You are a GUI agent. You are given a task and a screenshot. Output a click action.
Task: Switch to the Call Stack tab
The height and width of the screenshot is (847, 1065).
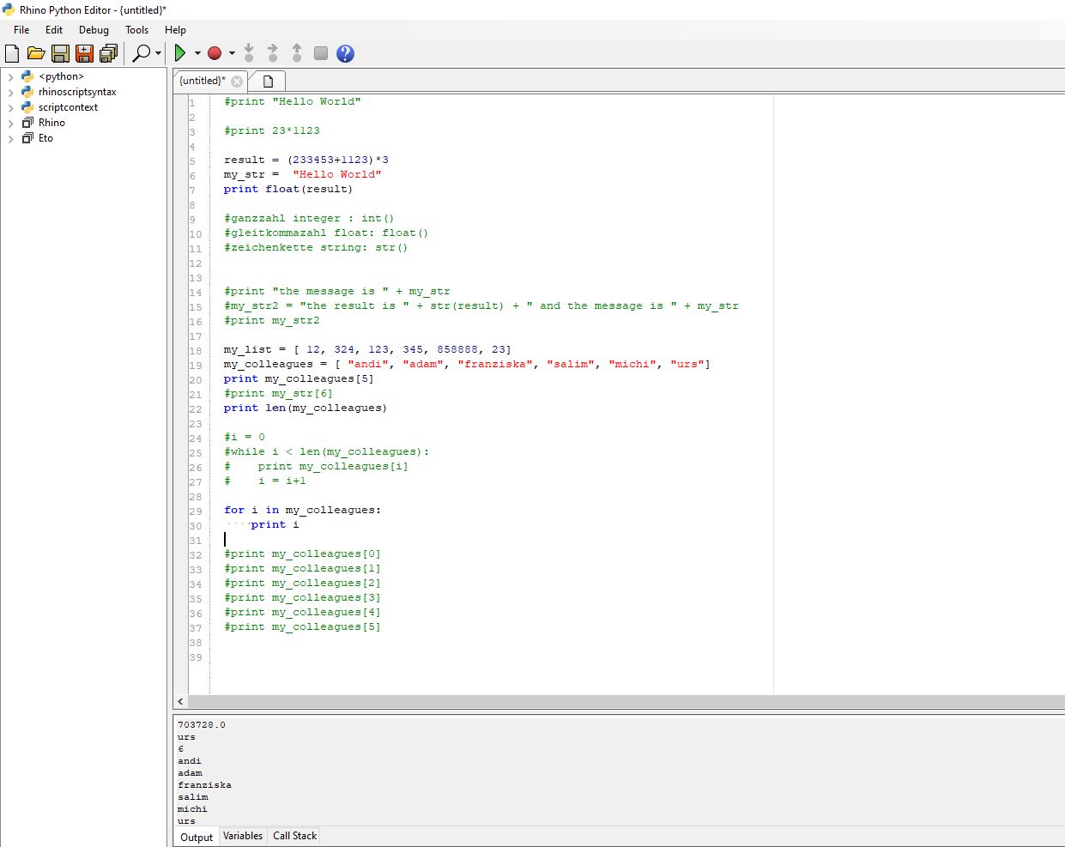293,836
